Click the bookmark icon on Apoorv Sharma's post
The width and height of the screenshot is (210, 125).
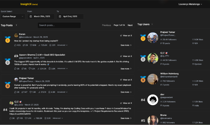click(x=49, y=69)
